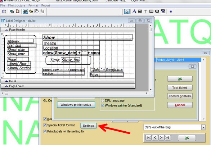Open Windows printer setup
Image resolution: width=211 pixels, height=145 pixels.
(76, 105)
